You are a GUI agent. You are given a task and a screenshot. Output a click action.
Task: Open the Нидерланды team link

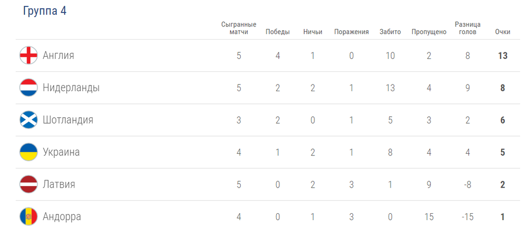[71, 88]
